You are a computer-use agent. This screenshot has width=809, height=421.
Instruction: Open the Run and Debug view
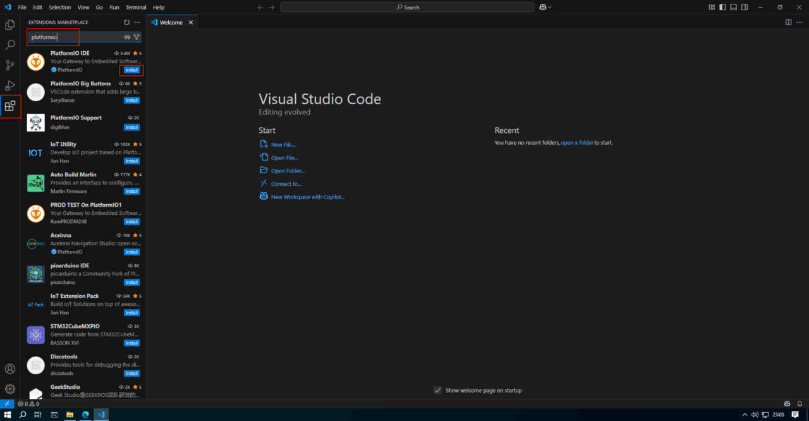tap(10, 85)
